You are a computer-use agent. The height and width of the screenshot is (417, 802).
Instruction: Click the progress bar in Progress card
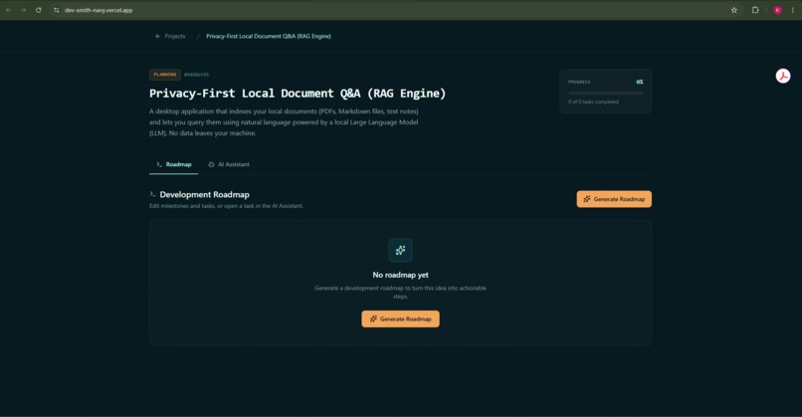click(x=606, y=94)
